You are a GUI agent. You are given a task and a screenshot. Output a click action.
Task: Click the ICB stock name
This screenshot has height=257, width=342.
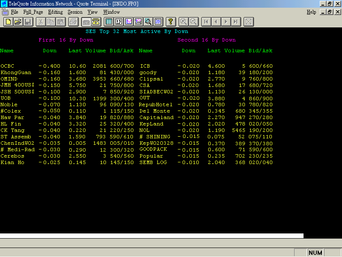145,66
